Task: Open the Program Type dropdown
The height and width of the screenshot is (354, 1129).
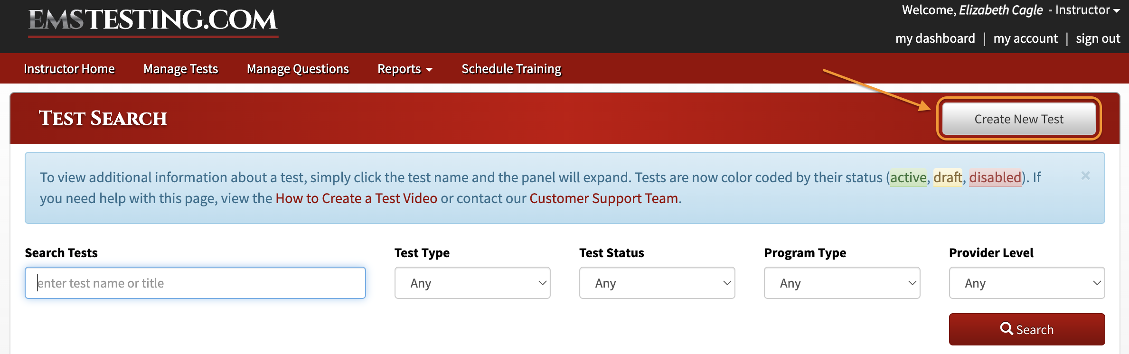Action: (842, 283)
